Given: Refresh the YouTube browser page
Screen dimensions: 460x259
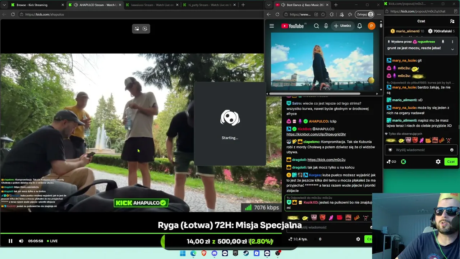Looking at the screenshot, I should pos(277,14).
